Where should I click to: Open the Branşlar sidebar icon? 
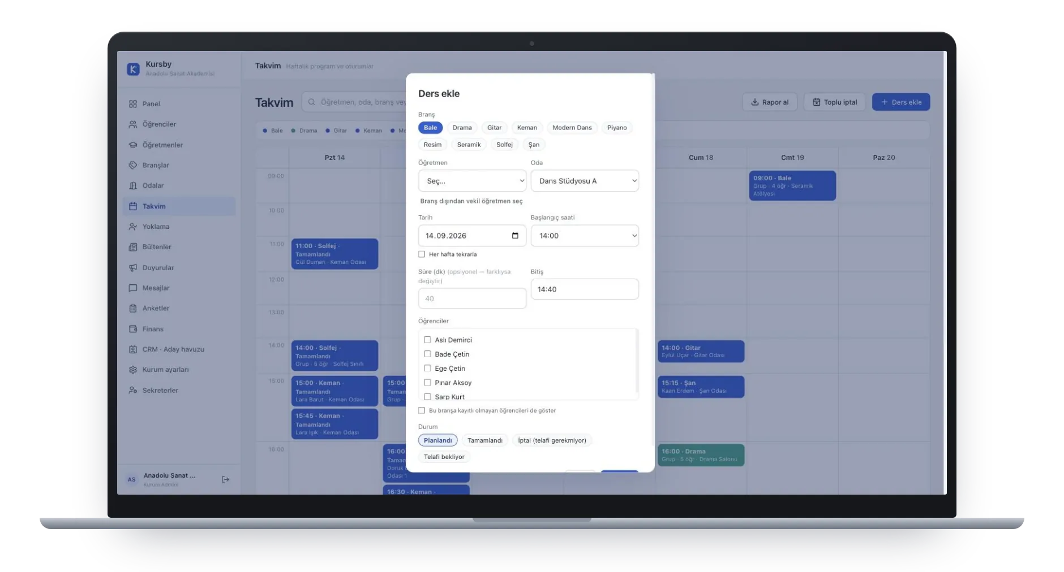coord(133,166)
